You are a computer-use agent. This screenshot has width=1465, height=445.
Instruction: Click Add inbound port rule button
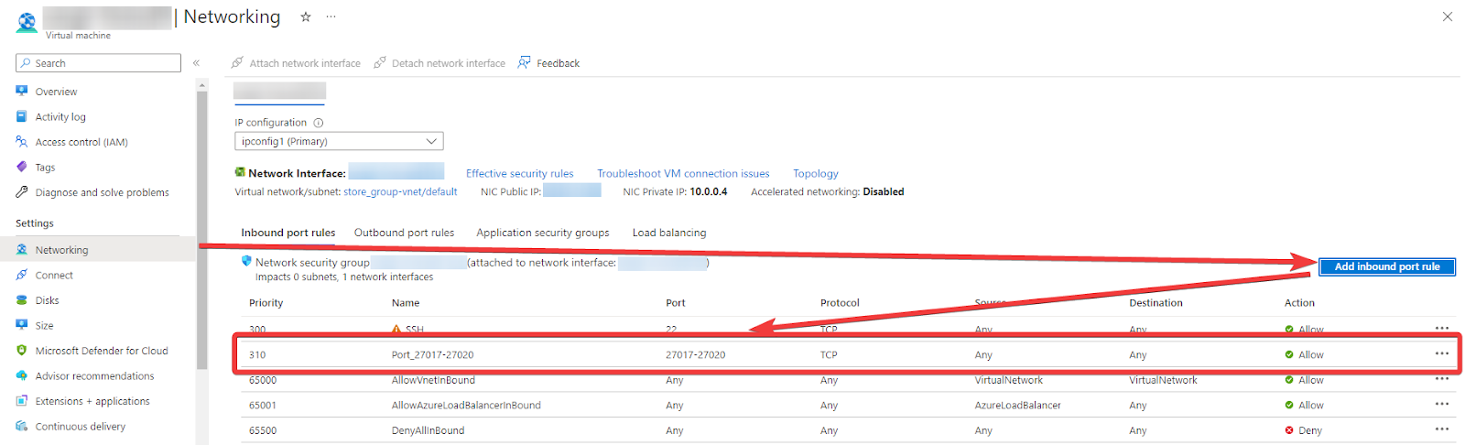click(1387, 266)
